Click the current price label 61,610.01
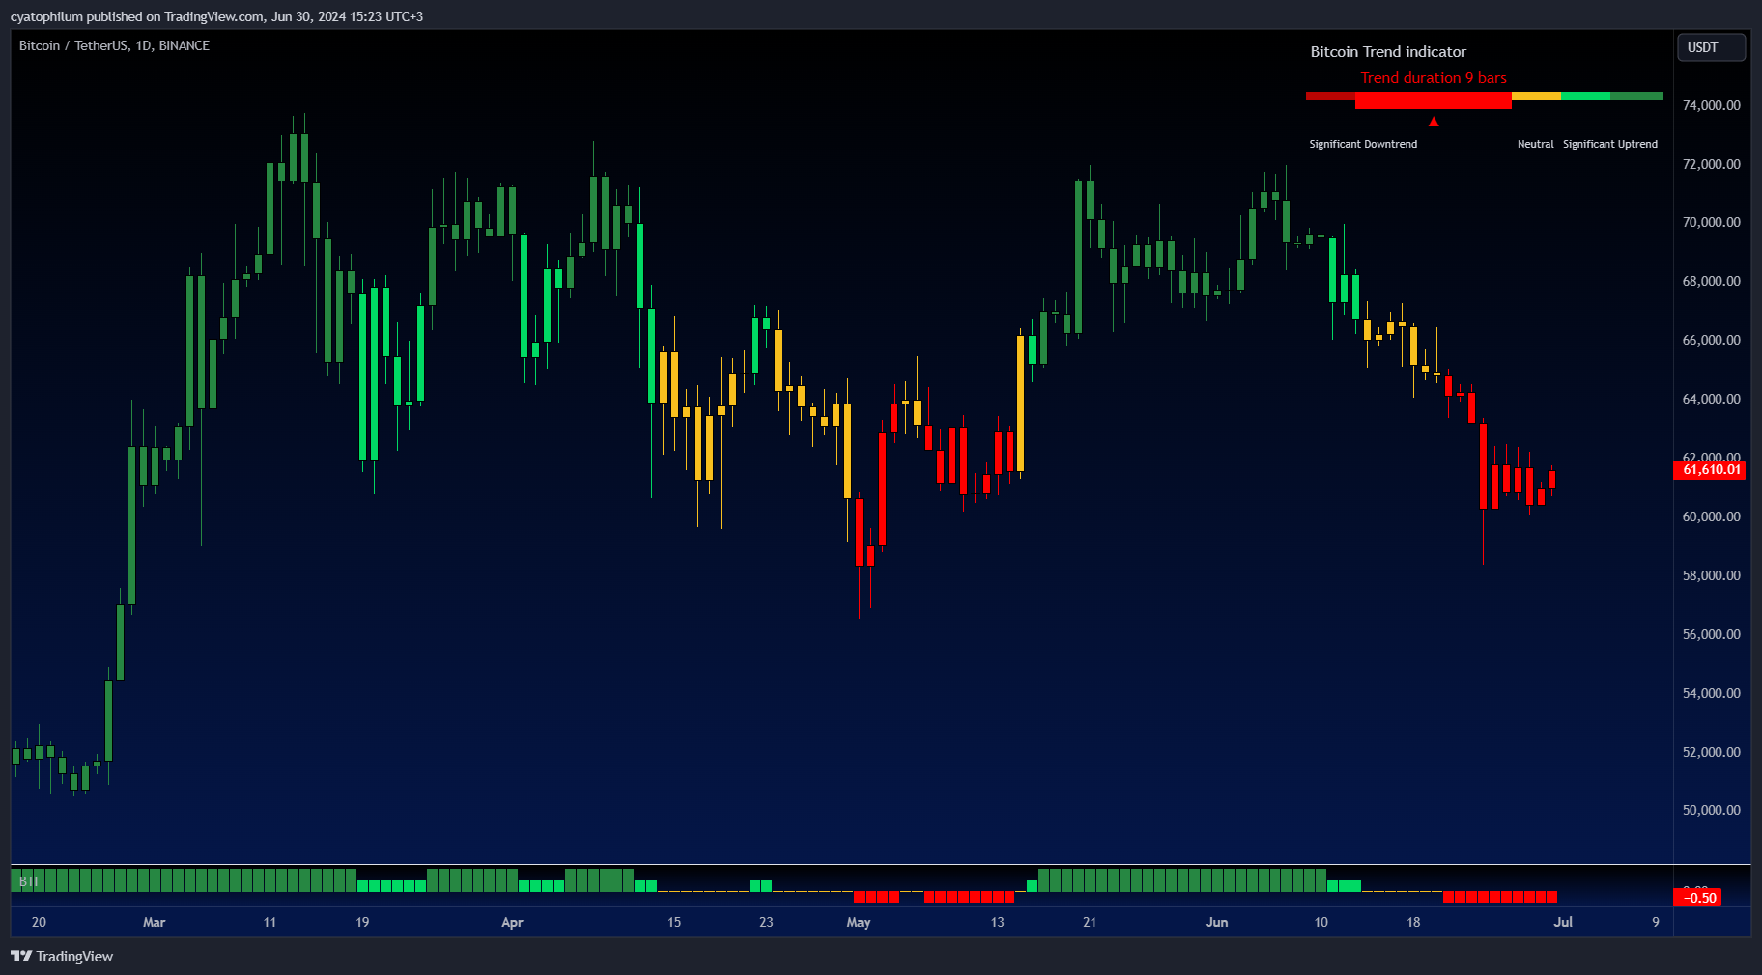 (1711, 470)
